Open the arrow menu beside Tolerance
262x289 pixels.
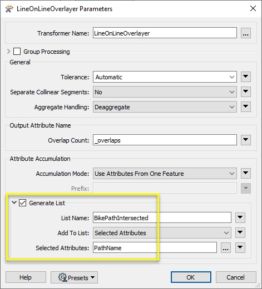246,77
